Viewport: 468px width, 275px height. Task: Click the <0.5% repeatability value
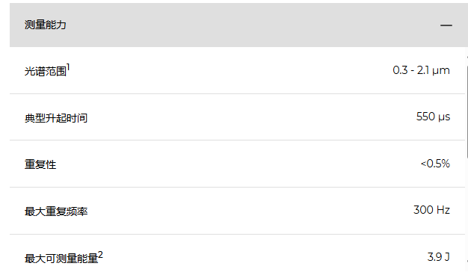click(435, 164)
